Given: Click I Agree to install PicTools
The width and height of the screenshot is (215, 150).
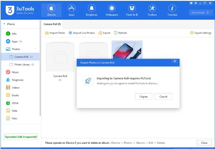Looking at the screenshot, I should 144,97.
